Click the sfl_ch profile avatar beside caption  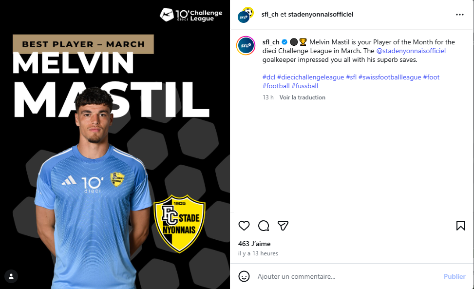(x=246, y=46)
